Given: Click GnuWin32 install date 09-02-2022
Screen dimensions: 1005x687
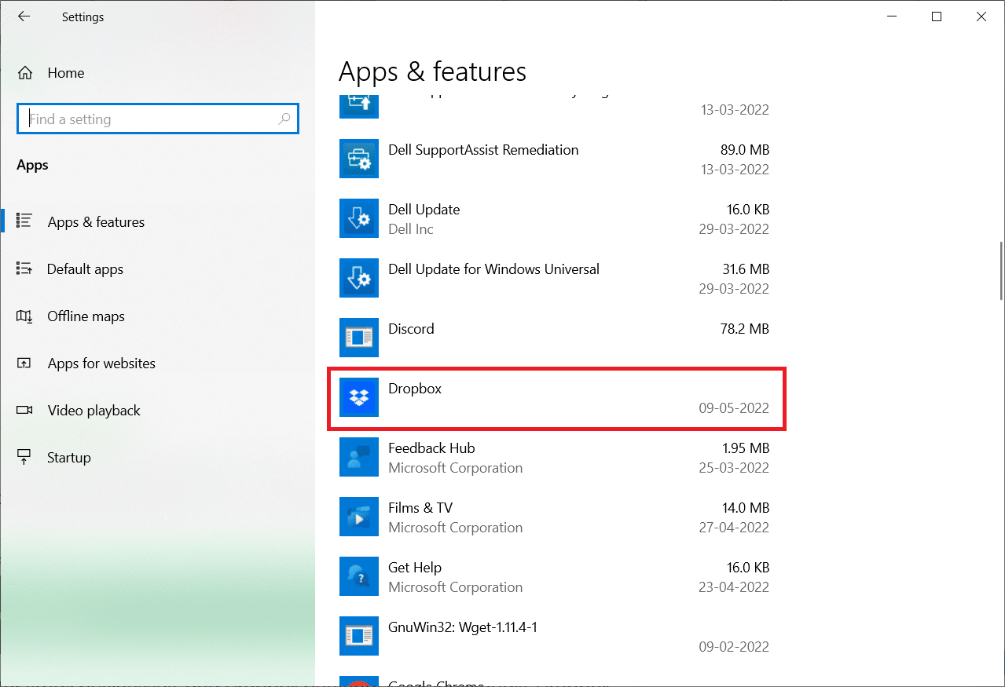Looking at the screenshot, I should tap(734, 647).
